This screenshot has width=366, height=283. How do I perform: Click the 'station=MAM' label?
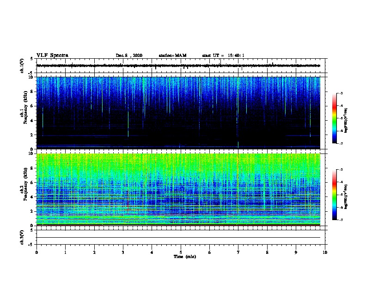coord(172,55)
